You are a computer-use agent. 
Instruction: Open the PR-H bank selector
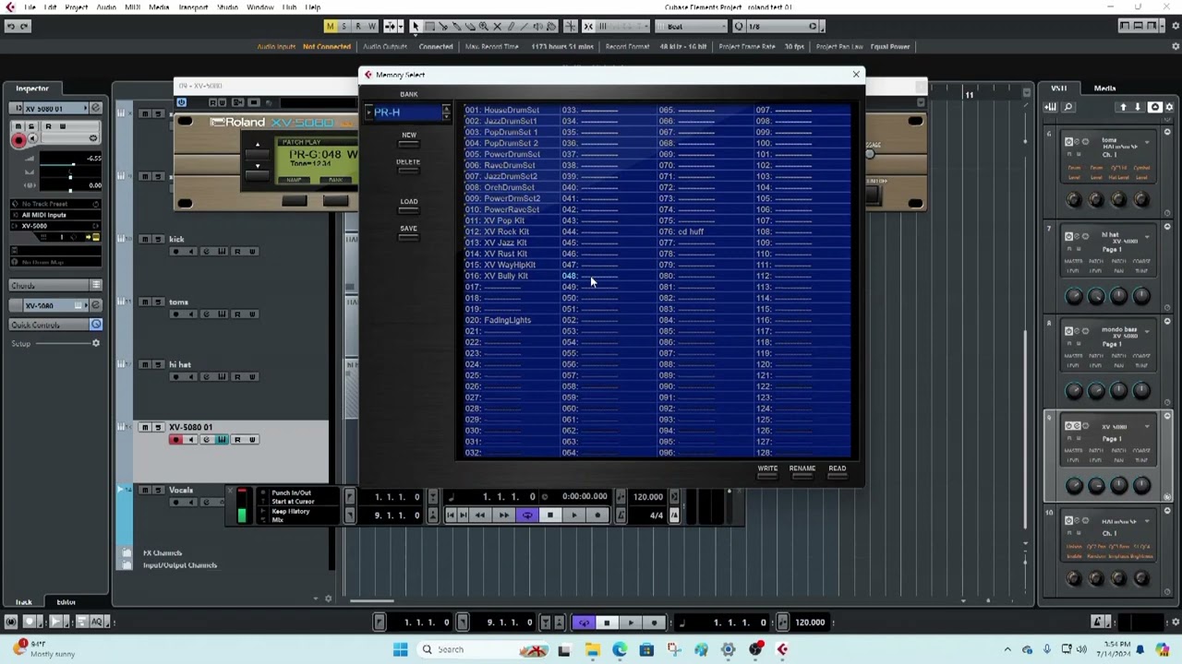click(x=407, y=113)
